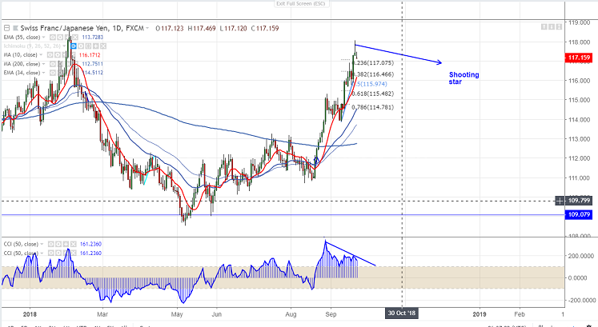Click the high price H117.469
Image resolution: width=598 pixels, height=327 pixels.
tap(202, 29)
